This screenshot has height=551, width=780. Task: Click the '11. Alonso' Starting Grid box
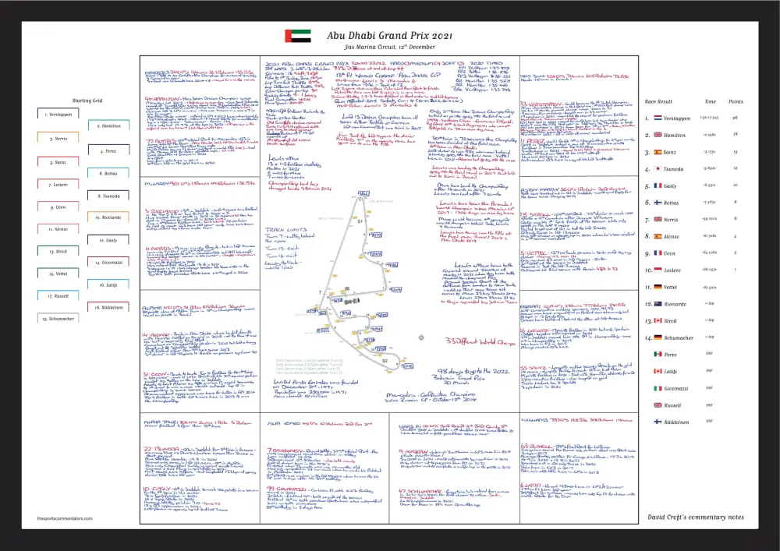tap(58, 229)
